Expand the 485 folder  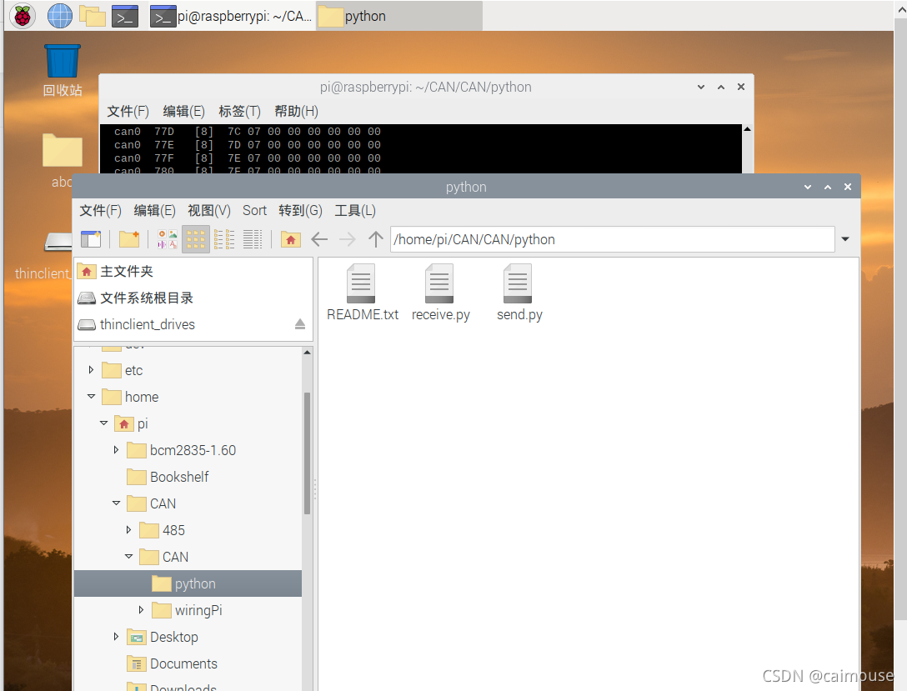(x=128, y=529)
